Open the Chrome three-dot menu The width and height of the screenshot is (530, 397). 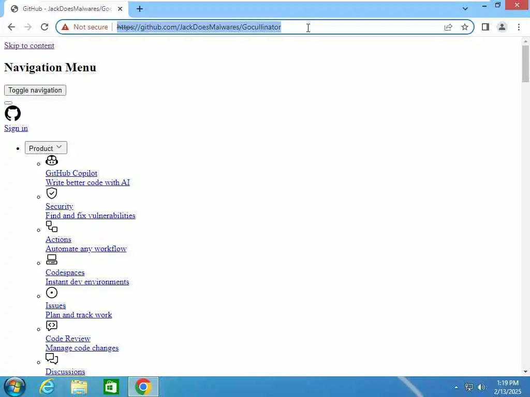[519, 27]
